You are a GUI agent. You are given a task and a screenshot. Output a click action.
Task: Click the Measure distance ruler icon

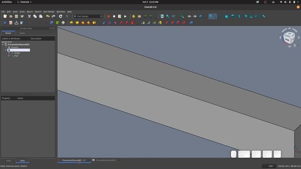point(264,16)
